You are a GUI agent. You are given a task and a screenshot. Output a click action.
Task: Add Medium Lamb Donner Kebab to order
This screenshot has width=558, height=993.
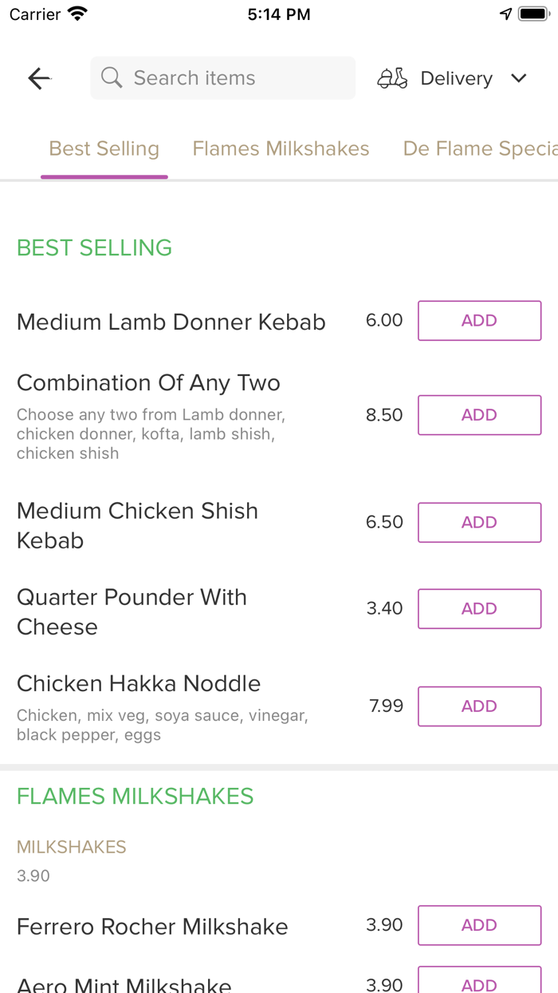(x=479, y=321)
